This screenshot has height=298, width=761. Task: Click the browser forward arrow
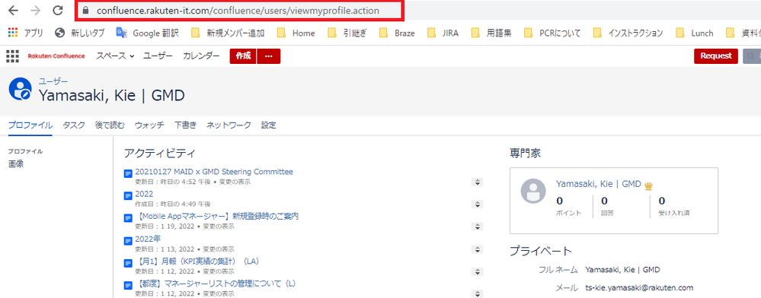click(x=36, y=10)
